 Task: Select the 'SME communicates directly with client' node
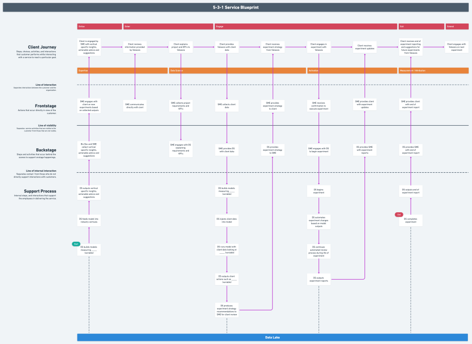(x=135, y=105)
